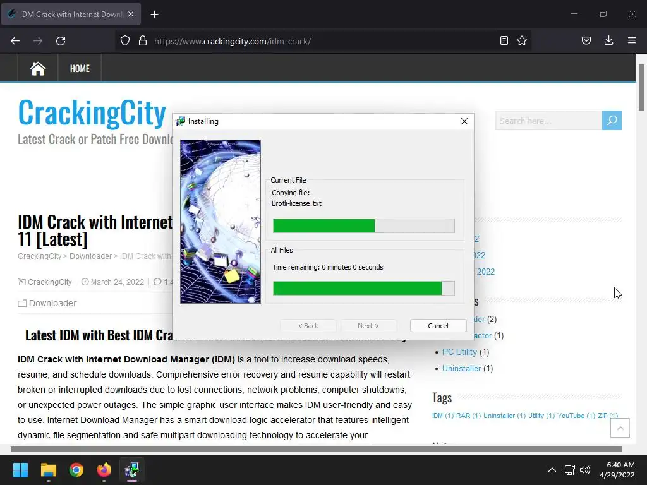Click the Current File progress bar
The height and width of the screenshot is (485, 647).
(x=364, y=226)
